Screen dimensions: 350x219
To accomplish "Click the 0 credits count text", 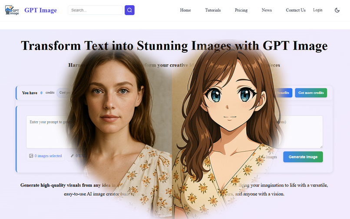I will (x=41, y=93).
